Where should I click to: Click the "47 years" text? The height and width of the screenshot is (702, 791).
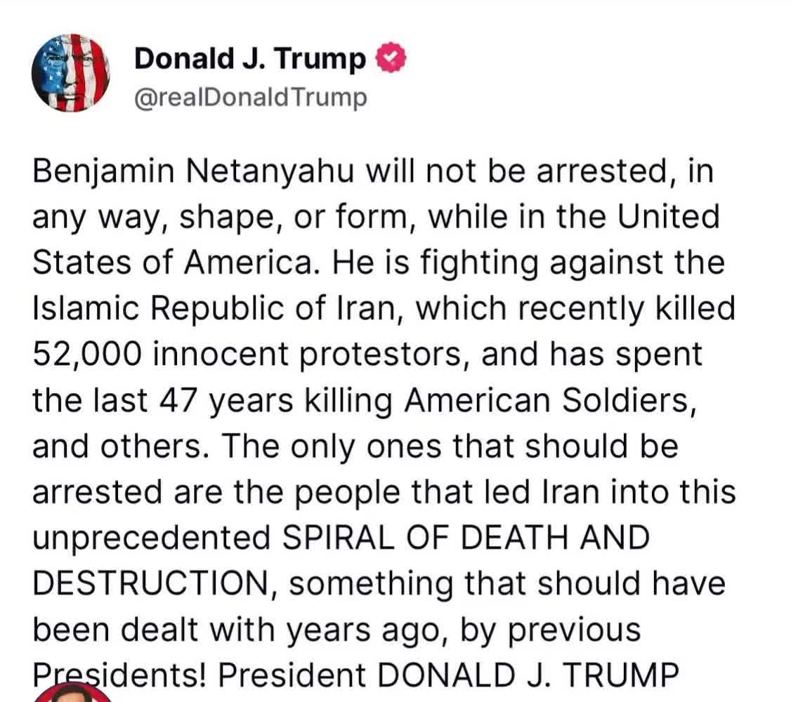click(x=226, y=401)
